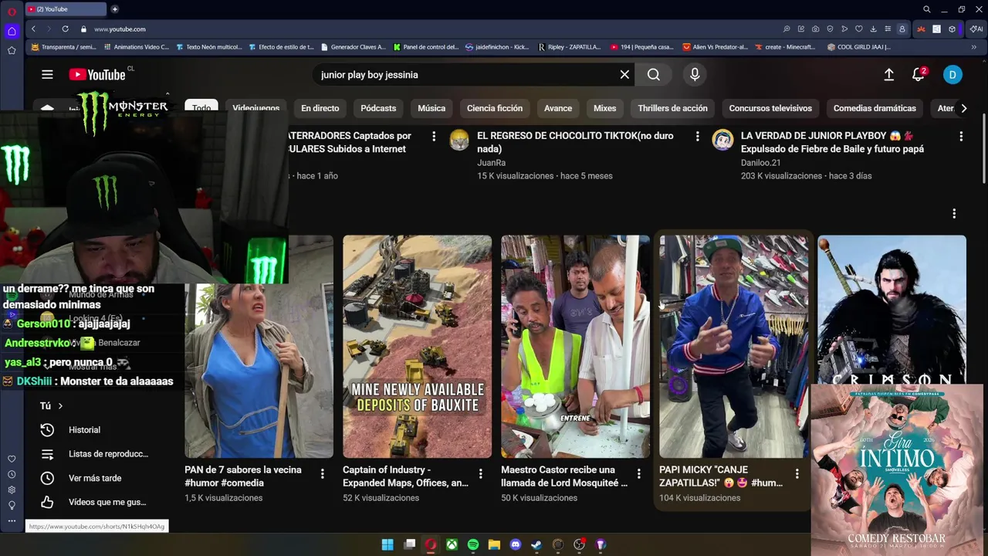Open Opera sidebar history clock icon
988x556 pixels.
coord(12,474)
